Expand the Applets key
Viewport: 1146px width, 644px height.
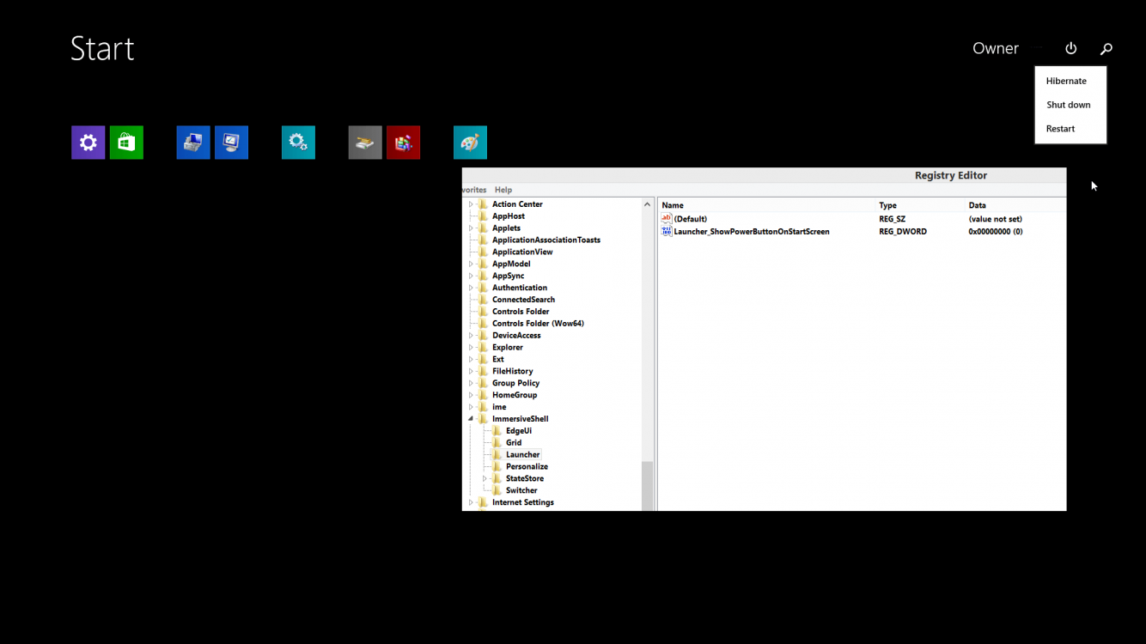tap(471, 228)
